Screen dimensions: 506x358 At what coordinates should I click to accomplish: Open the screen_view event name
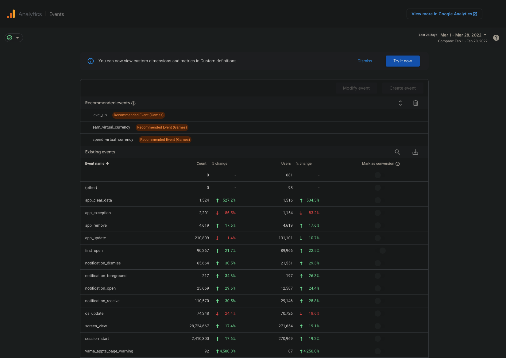pyautogui.click(x=96, y=326)
